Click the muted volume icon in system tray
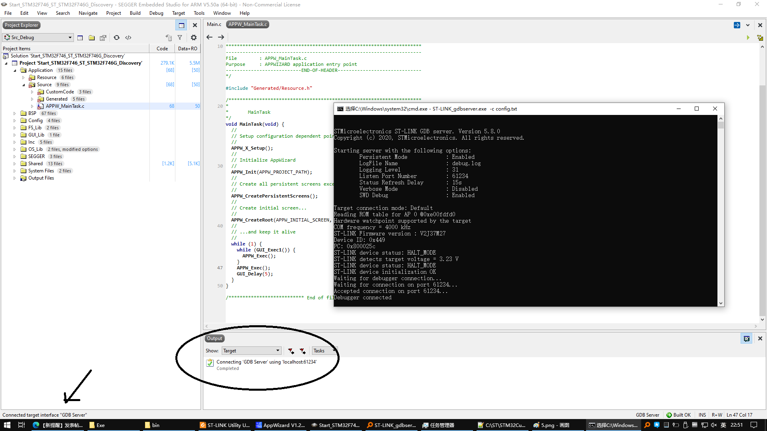Viewport: 767px width, 431px height. coord(714,425)
